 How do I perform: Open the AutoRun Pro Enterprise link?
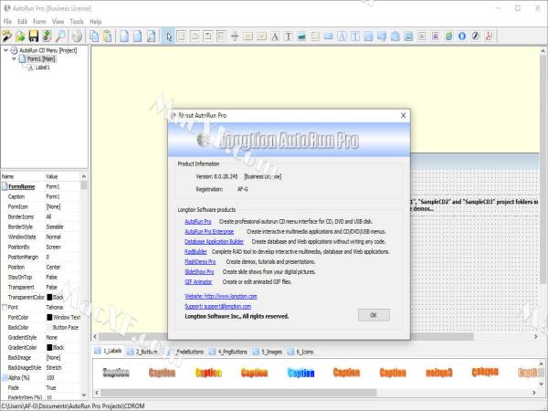coord(209,232)
